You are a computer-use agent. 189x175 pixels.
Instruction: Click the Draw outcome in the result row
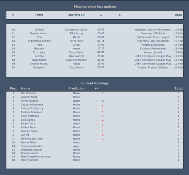(x=178, y=15)
